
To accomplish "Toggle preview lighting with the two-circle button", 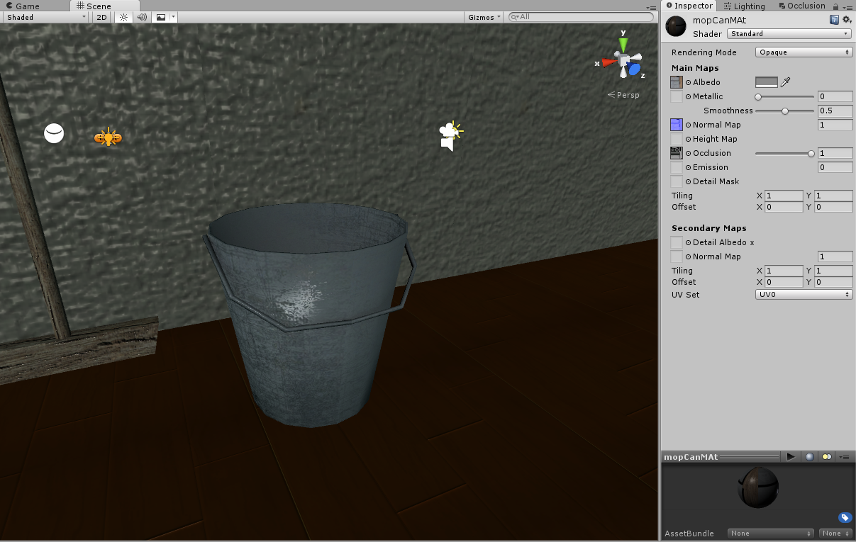I will pos(826,457).
